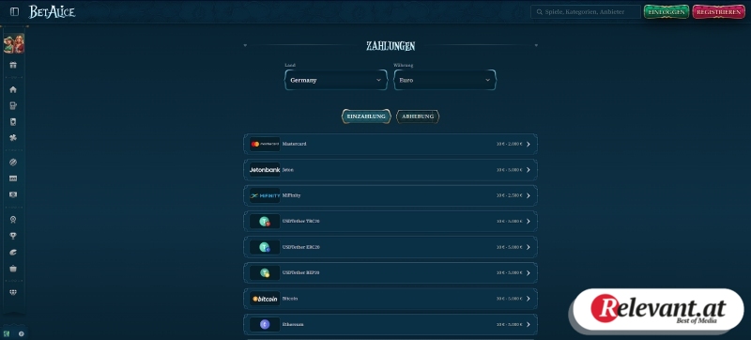751x340 pixels.
Task: Click the Einloggen button
Action: tap(667, 12)
